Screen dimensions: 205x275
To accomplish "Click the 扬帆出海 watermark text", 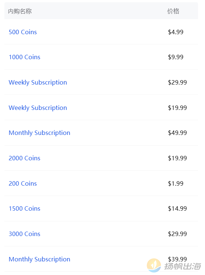I will [x=182, y=266].
